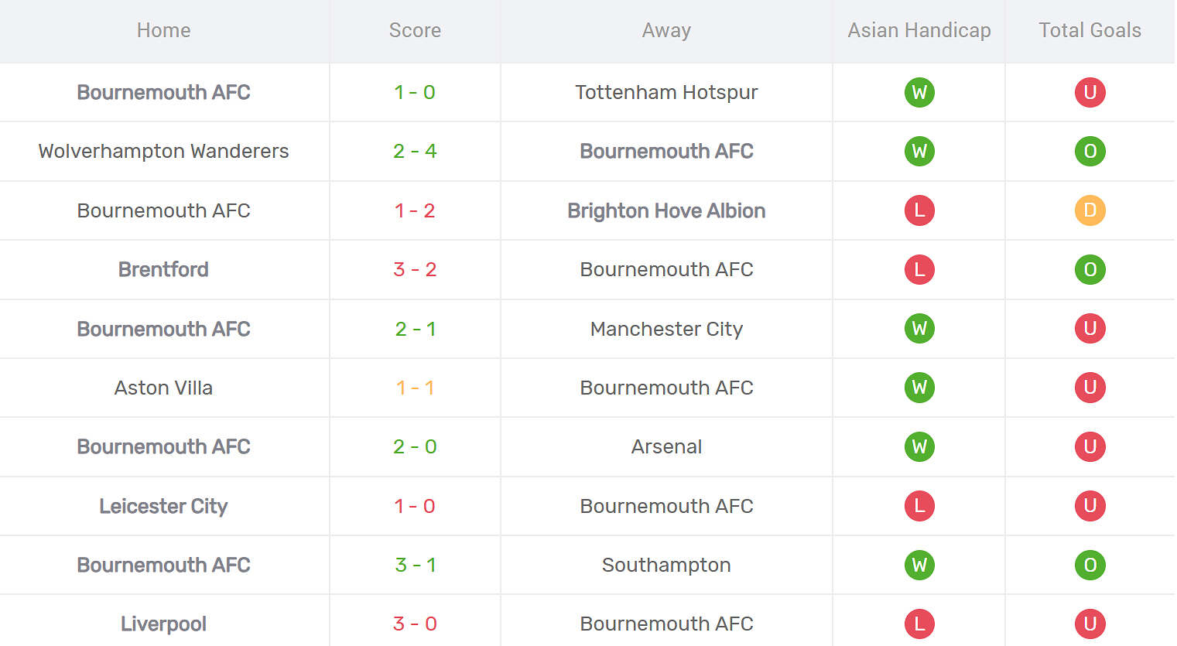Click the W badge in the Tottenham Hotspur row
The image size is (1177, 646).
pos(919,93)
